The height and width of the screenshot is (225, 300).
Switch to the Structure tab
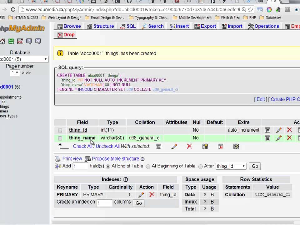pos(100,26)
